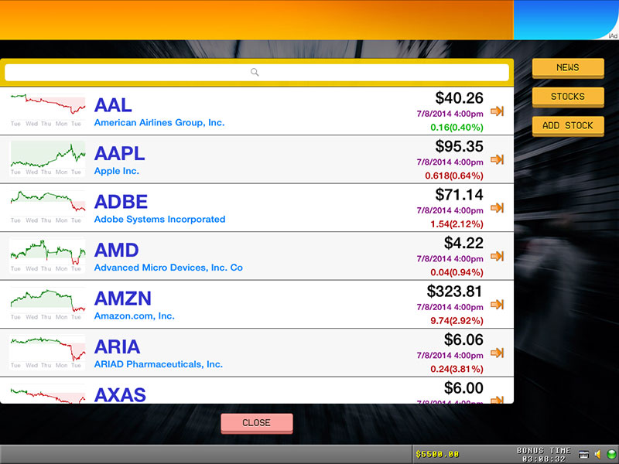The image size is (619, 464).
Task: Click the Amazon.com, Inc. name
Action: [x=134, y=316]
